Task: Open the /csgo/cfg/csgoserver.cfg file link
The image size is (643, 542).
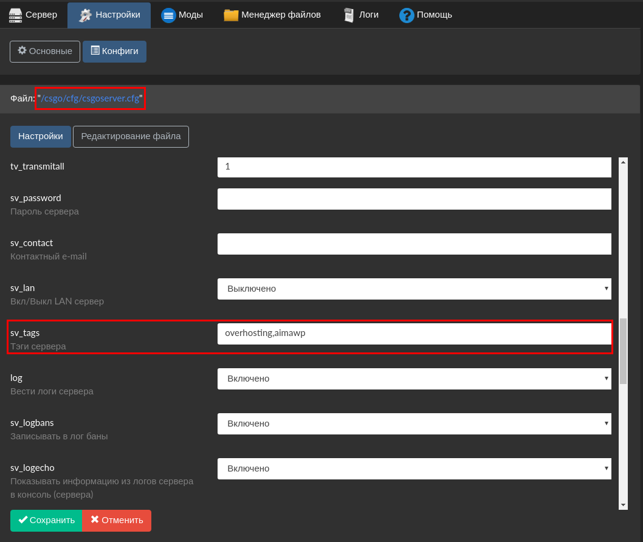Action: click(90, 98)
